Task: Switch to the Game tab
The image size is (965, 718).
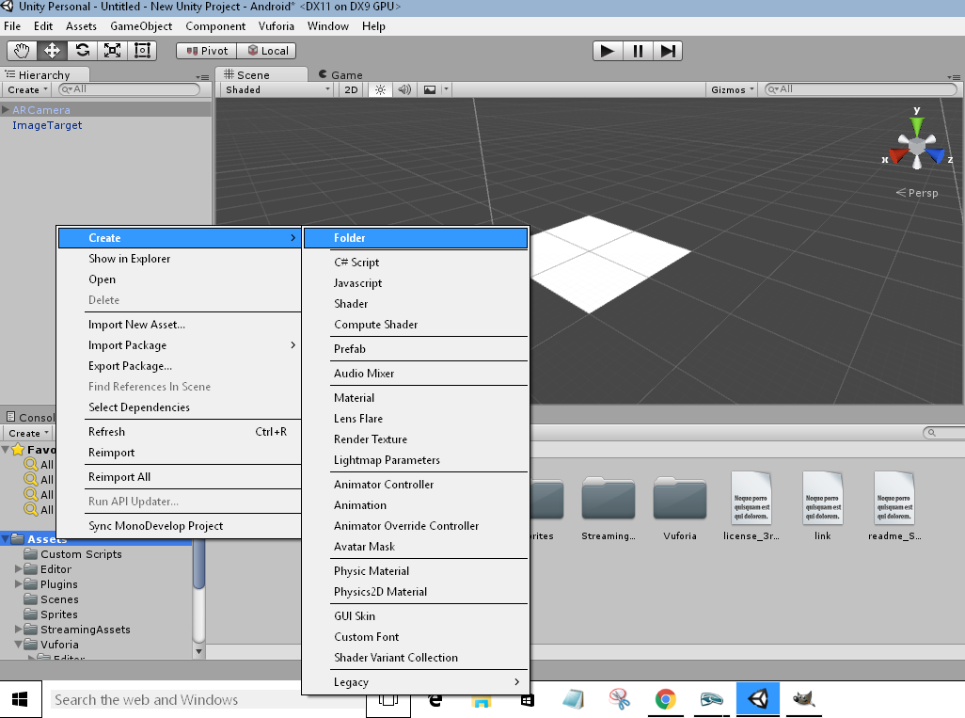Action: 341,73
